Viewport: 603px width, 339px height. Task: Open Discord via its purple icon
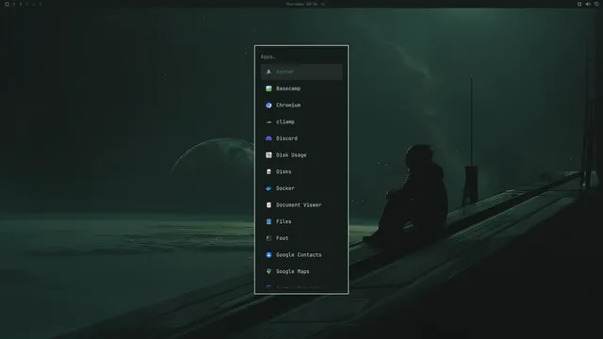[x=269, y=138]
